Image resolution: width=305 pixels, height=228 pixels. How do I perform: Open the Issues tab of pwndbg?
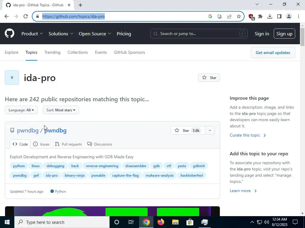pyautogui.click(x=41, y=144)
